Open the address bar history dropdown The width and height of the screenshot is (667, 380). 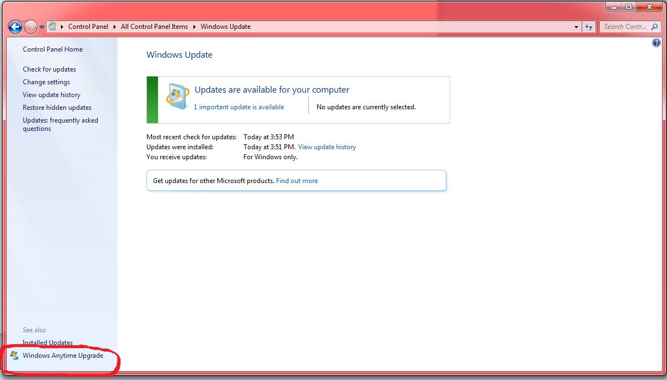577,27
